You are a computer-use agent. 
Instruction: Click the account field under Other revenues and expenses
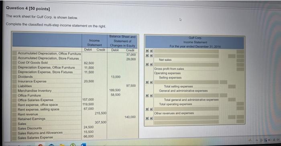pyautogui.click(x=186, y=118)
